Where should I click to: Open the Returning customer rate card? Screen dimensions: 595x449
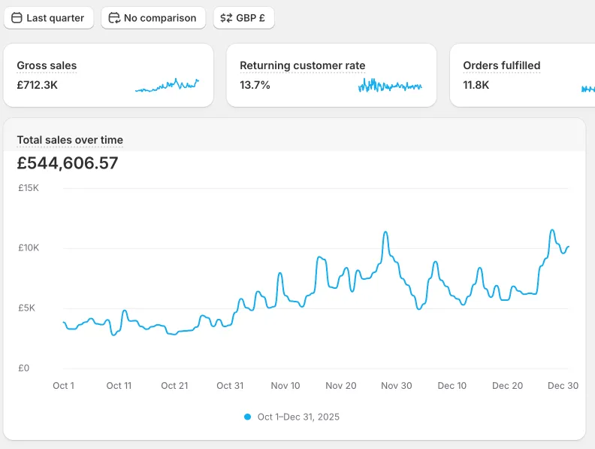pyautogui.click(x=331, y=75)
